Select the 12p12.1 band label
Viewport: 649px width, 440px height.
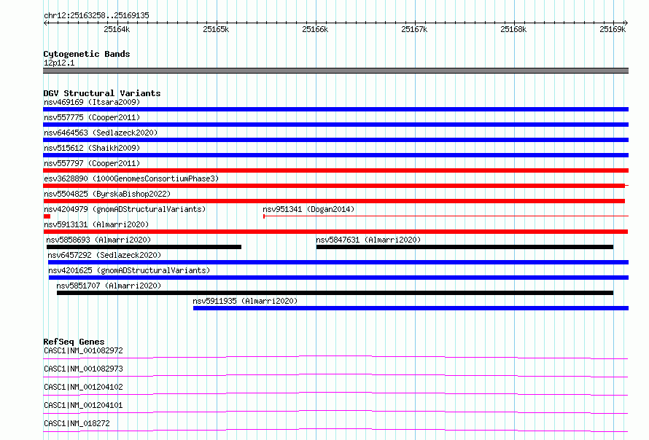59,63
